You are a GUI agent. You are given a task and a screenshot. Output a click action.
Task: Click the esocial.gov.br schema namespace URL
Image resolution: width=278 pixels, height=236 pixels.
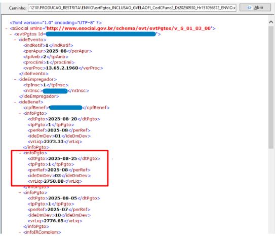pyautogui.click(x=129, y=28)
